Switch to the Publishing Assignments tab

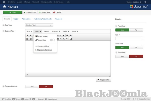(x=43, y=19)
